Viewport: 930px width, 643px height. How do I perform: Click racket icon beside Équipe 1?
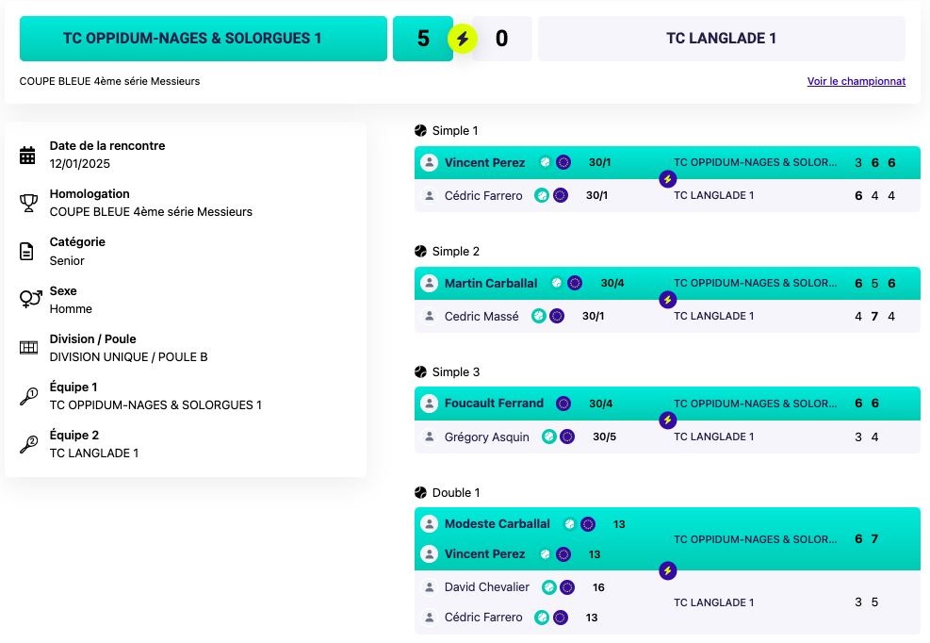coord(28,396)
